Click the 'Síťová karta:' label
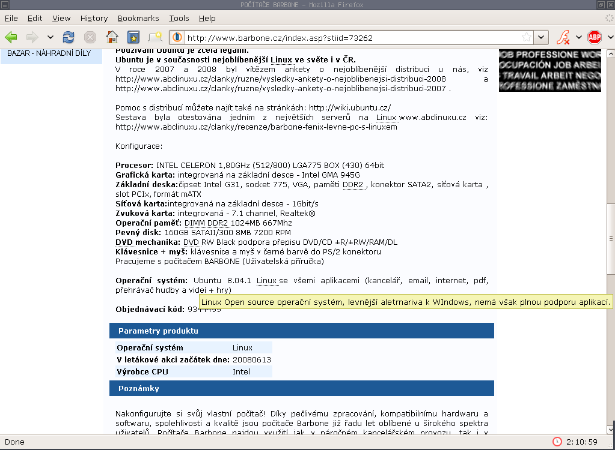Viewport: 615px width, 450px height. (141, 204)
